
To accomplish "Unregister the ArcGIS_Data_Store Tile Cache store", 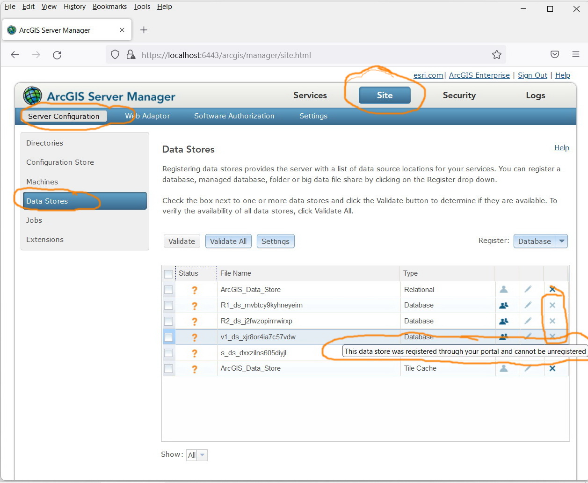I will tap(552, 368).
